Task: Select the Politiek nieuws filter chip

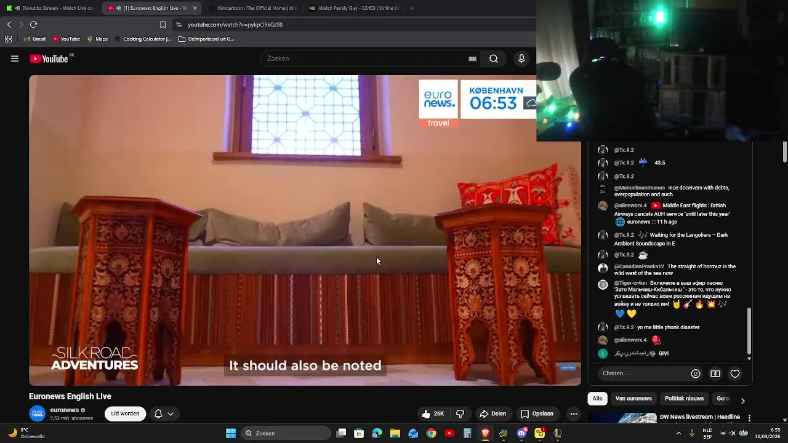Action: pos(684,399)
